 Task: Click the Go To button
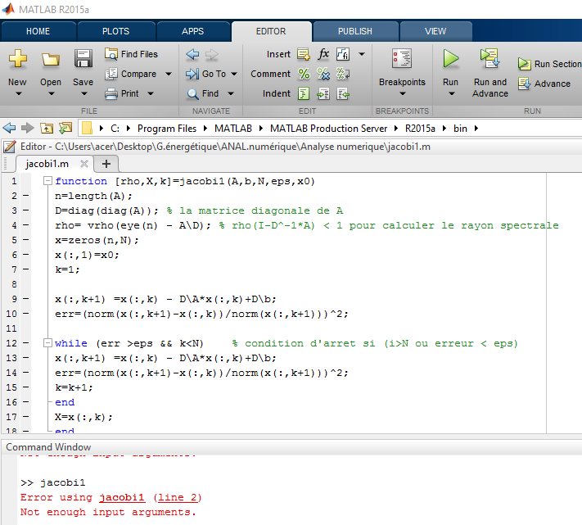point(206,74)
